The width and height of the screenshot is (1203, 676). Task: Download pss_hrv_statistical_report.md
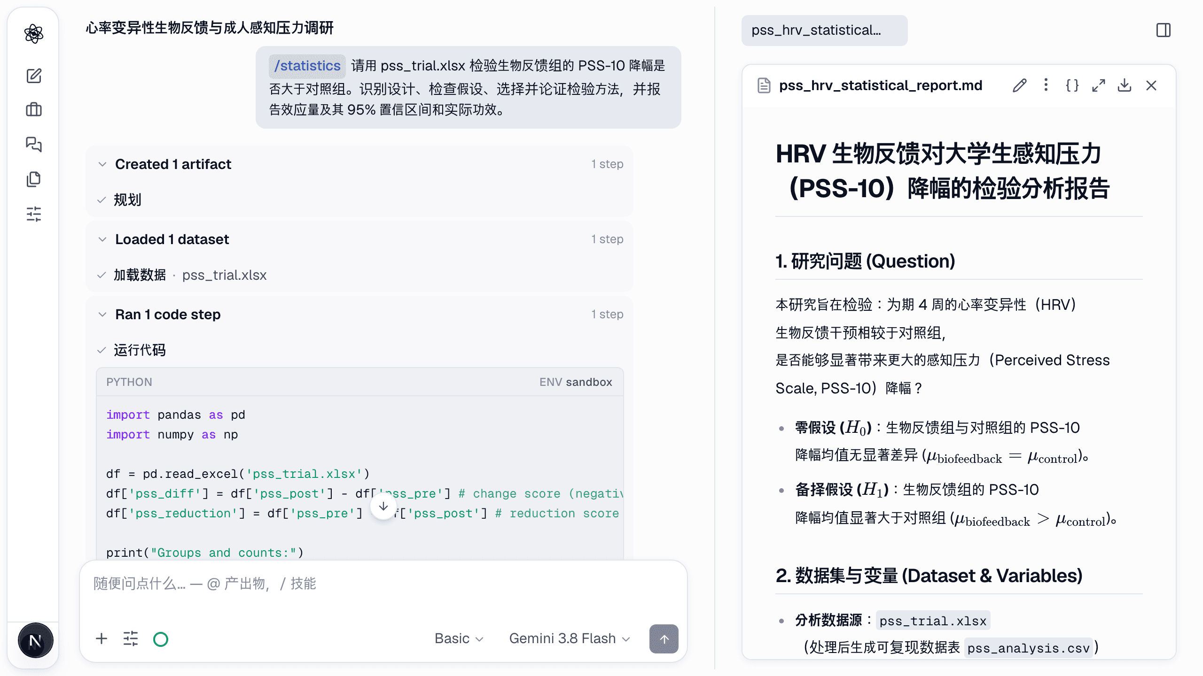coord(1125,85)
